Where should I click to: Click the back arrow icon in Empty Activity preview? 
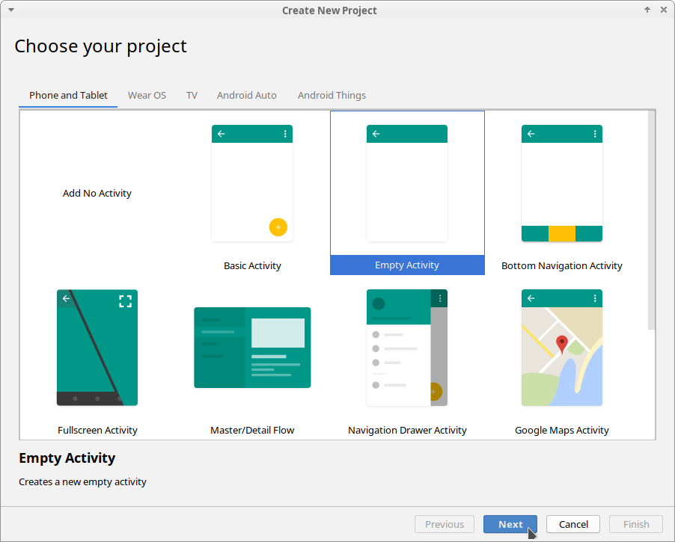(x=375, y=133)
